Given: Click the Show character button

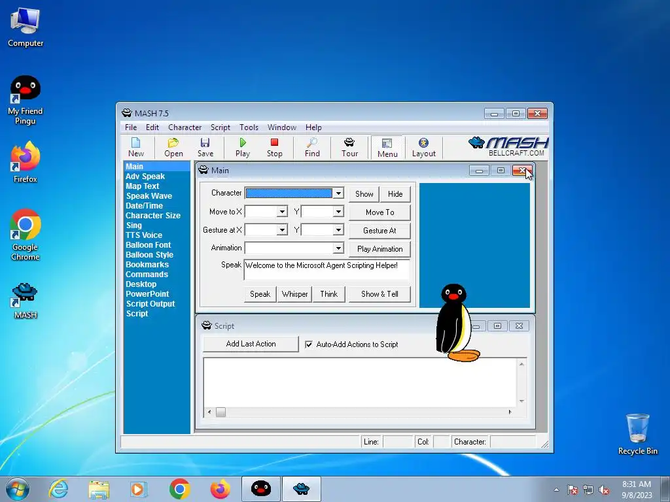Looking at the screenshot, I should coord(364,193).
